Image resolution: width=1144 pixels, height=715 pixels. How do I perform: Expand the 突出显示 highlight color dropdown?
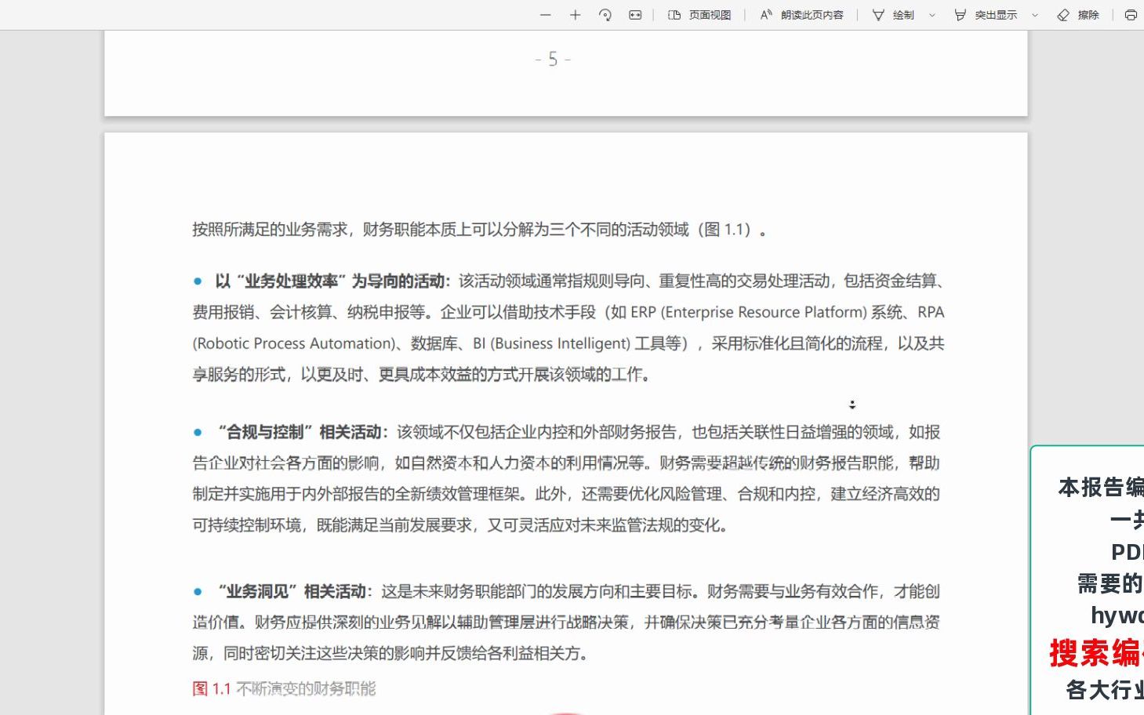(1035, 15)
